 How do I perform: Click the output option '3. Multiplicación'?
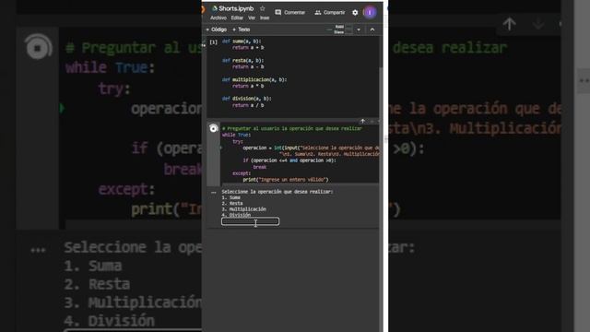pyautogui.click(x=243, y=209)
